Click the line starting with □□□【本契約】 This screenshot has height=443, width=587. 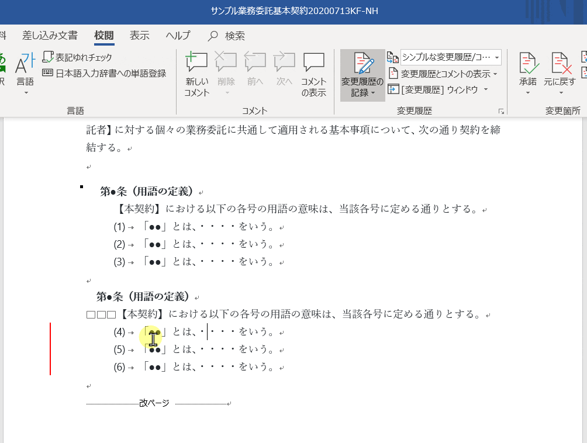pos(288,314)
